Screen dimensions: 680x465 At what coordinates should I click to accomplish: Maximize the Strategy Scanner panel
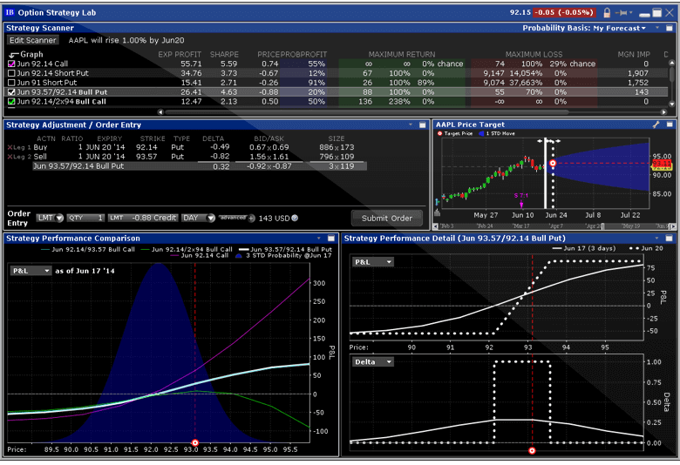click(x=670, y=28)
